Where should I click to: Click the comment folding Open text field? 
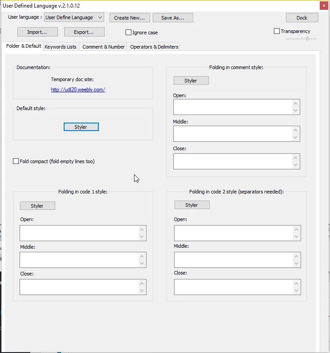pos(232,107)
